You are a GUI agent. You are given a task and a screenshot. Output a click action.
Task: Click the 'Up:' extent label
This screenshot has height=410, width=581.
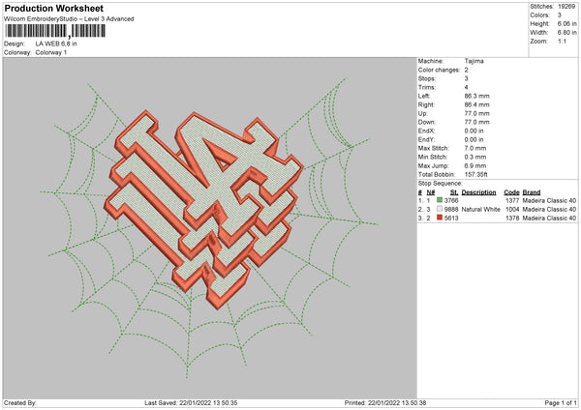click(x=423, y=113)
